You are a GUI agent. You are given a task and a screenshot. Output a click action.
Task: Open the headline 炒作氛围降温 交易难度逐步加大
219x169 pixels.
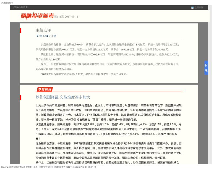[x=63, y=97]
